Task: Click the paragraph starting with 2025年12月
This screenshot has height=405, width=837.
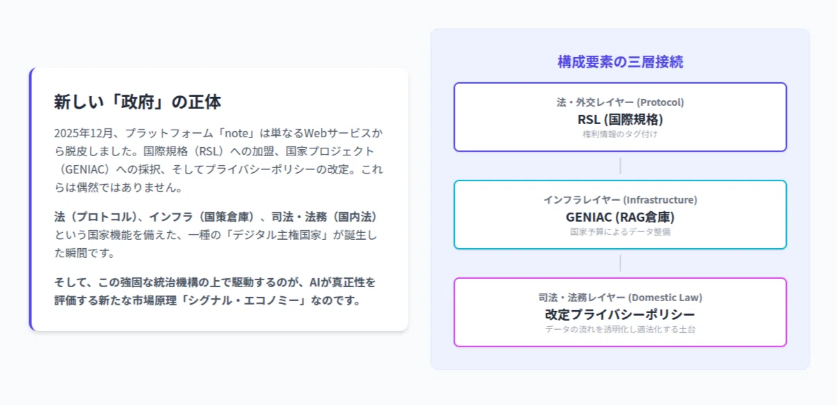Action: 218,160
